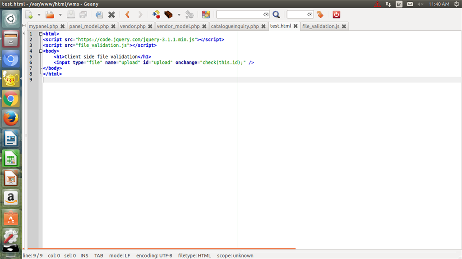The image size is (462, 259).
Task: Collapse the html tag fold marker
Action: [x=41, y=34]
